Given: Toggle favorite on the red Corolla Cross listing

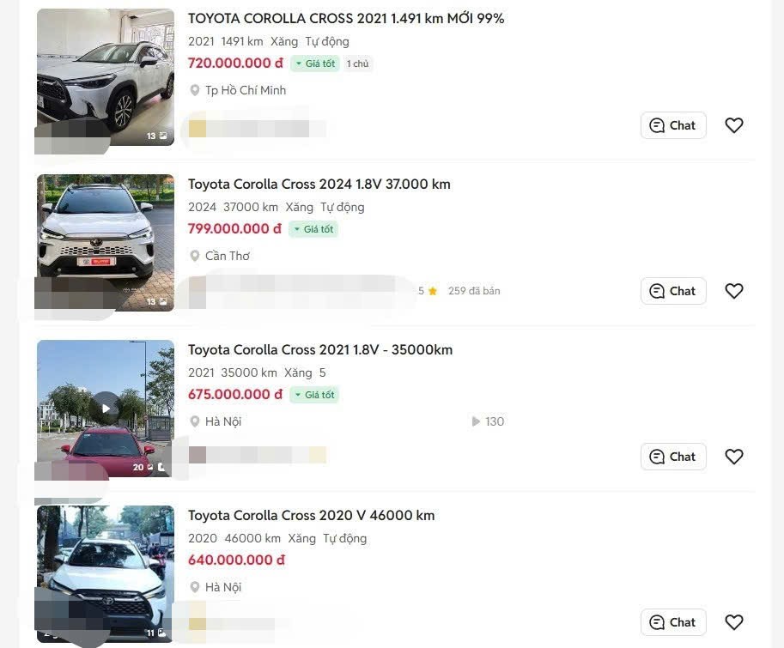Looking at the screenshot, I should point(734,457).
